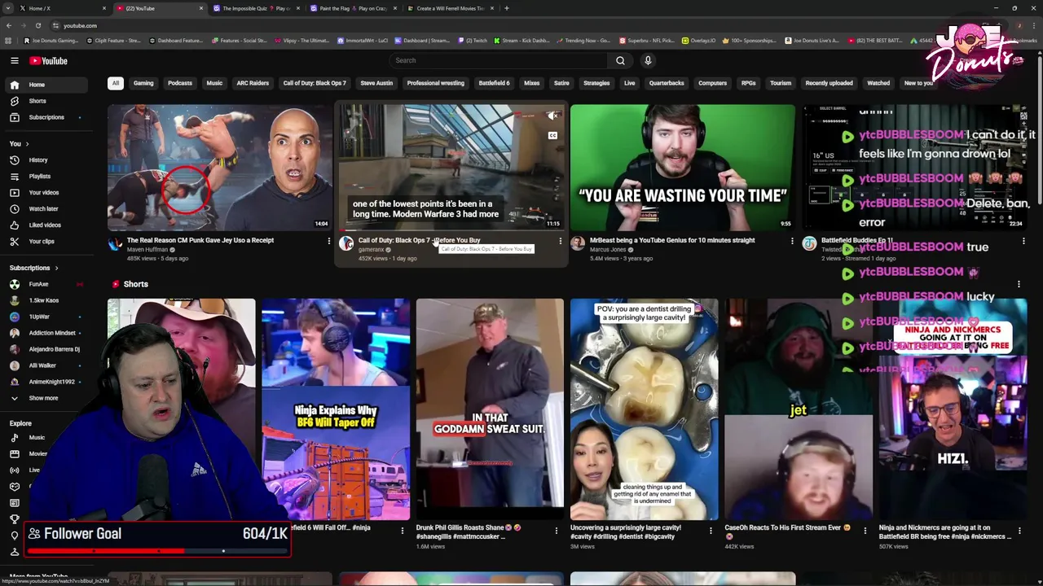Select the Podcasts filter chip
This screenshot has height=586, width=1043.
click(x=180, y=83)
